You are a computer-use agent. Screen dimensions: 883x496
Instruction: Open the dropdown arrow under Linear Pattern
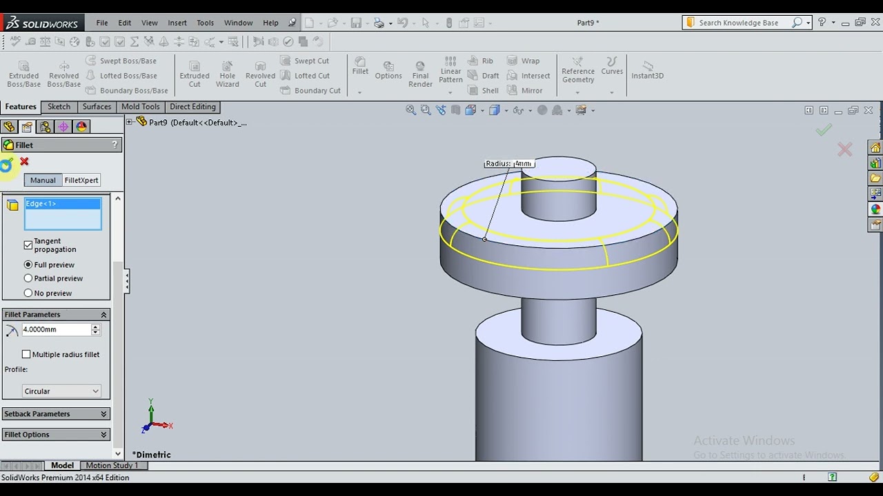[450, 92]
